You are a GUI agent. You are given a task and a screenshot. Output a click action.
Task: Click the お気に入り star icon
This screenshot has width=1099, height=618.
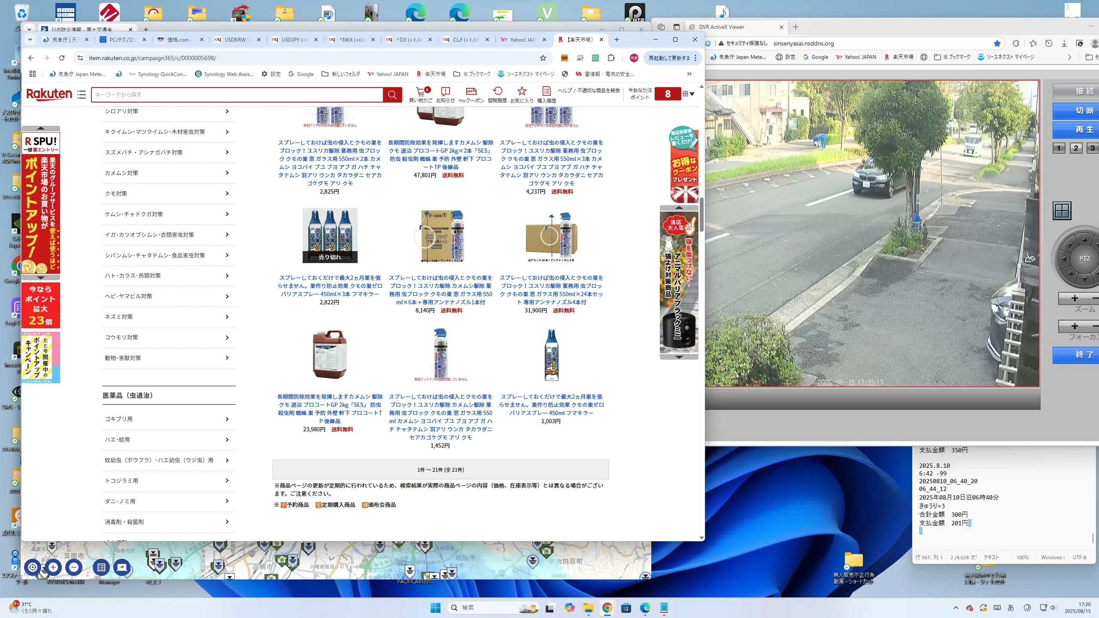pyautogui.click(x=522, y=91)
